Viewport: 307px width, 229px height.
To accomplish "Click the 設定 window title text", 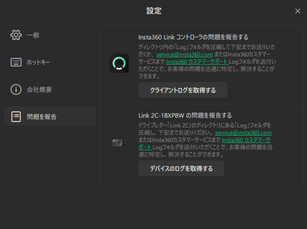I will (x=153, y=11).
